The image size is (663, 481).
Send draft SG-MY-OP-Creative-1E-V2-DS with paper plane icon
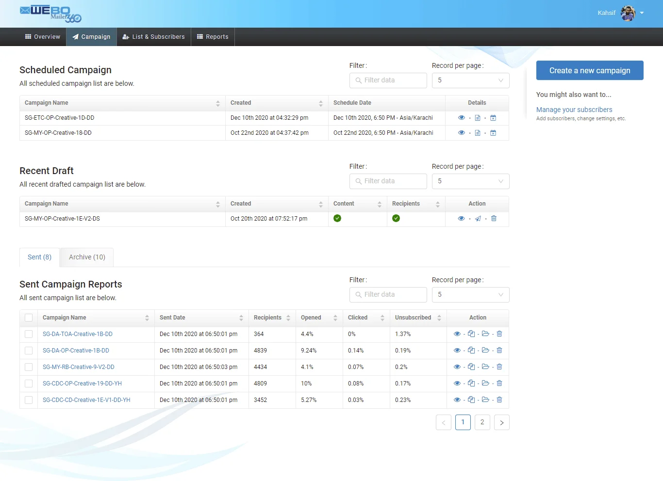pos(478,219)
